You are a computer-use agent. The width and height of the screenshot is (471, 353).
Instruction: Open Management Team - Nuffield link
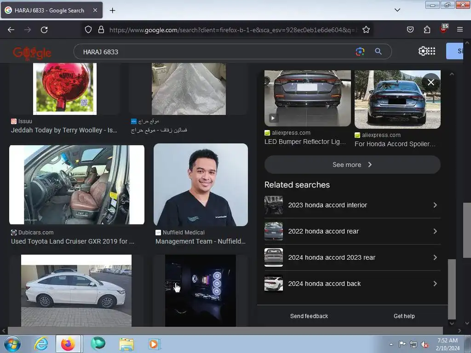coord(201,241)
